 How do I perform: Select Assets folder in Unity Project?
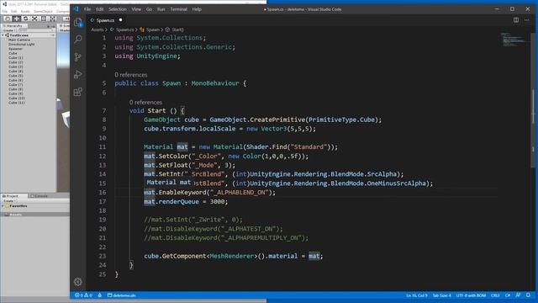[15, 214]
